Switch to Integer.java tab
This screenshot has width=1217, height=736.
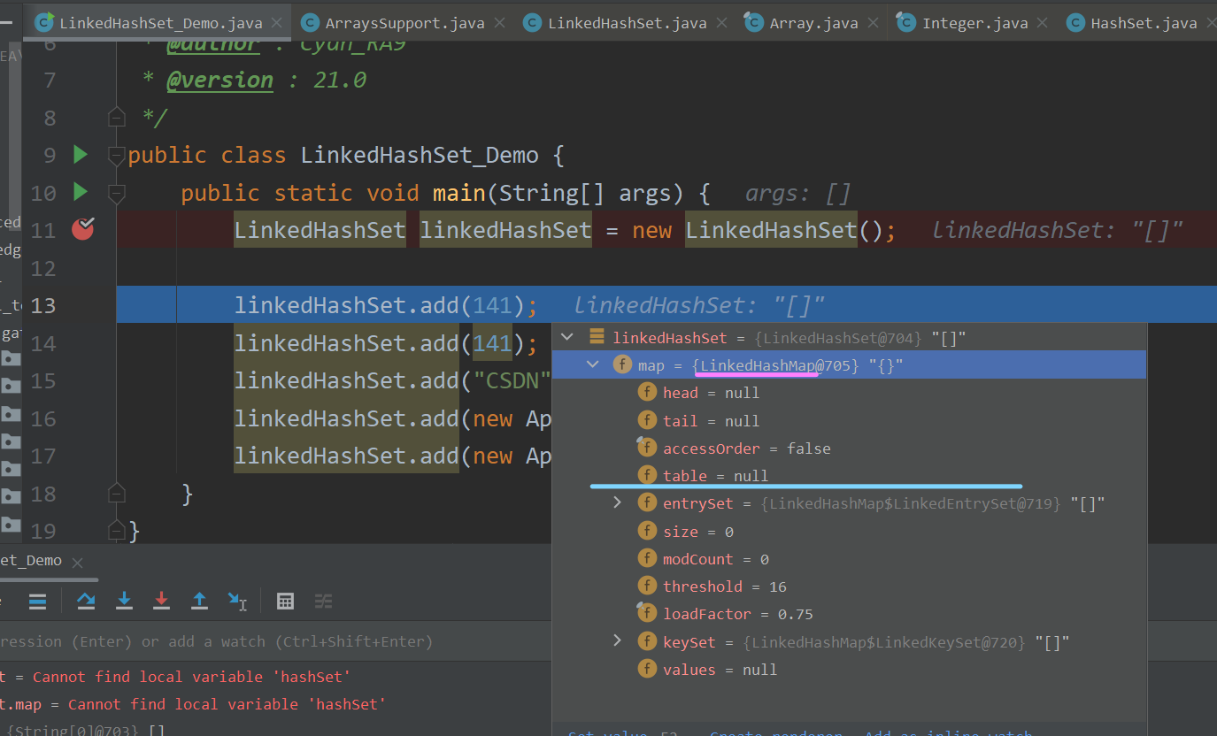(973, 23)
